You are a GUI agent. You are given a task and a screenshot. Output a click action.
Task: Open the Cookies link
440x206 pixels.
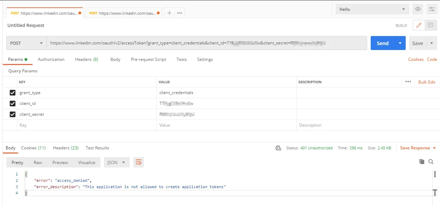[x=416, y=59]
